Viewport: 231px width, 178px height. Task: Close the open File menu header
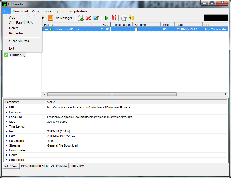(x=6, y=11)
